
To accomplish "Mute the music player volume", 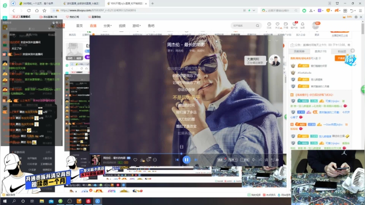I will [253, 160].
